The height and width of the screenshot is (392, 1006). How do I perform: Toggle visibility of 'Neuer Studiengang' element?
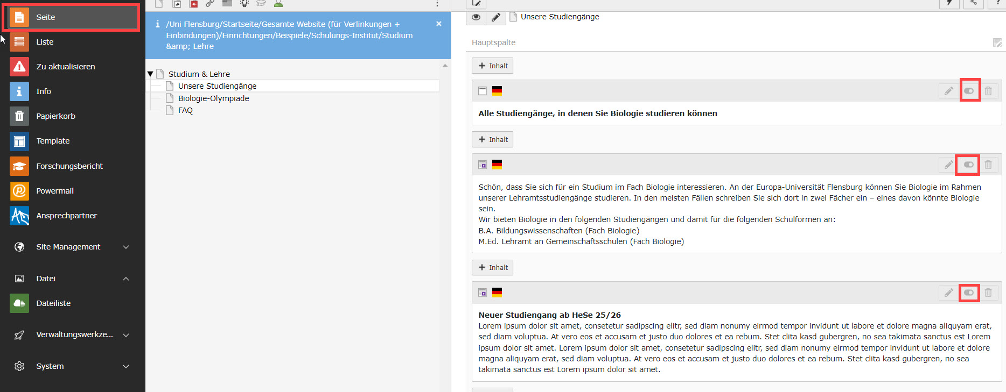click(969, 293)
